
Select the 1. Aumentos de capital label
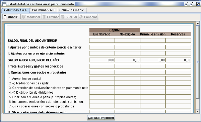point(25,79)
